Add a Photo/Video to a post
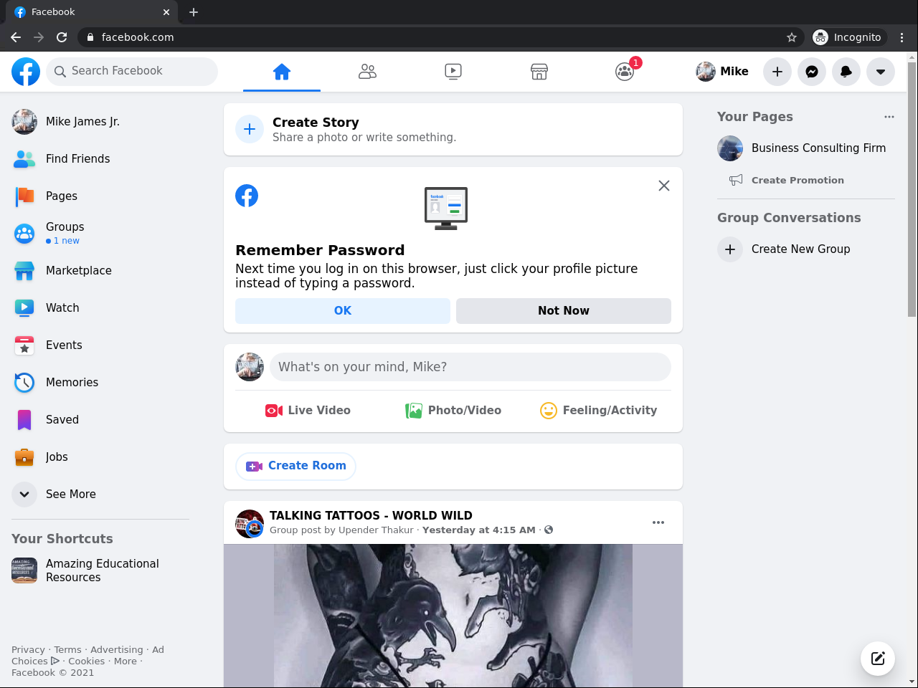This screenshot has width=918, height=688. pos(453,411)
